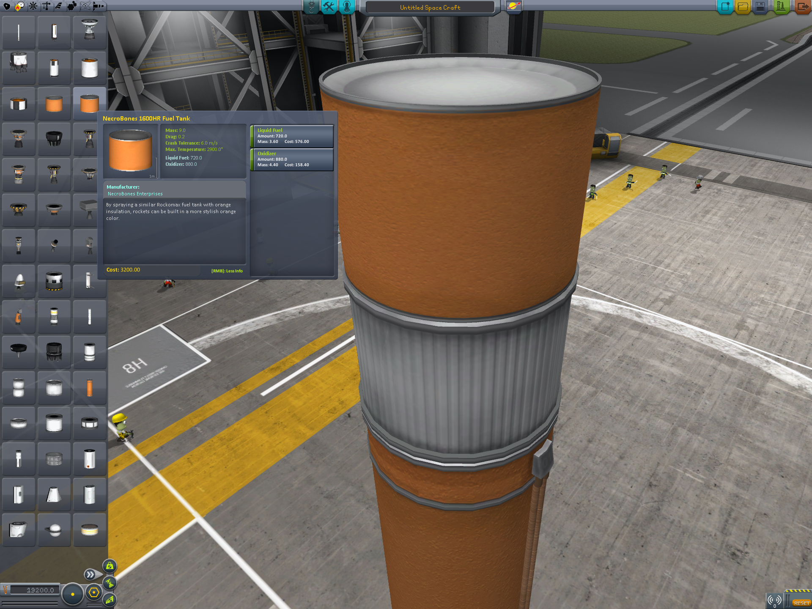Toggle the symmetry mode dial
Screen dimensions: 812x609
tap(72, 594)
